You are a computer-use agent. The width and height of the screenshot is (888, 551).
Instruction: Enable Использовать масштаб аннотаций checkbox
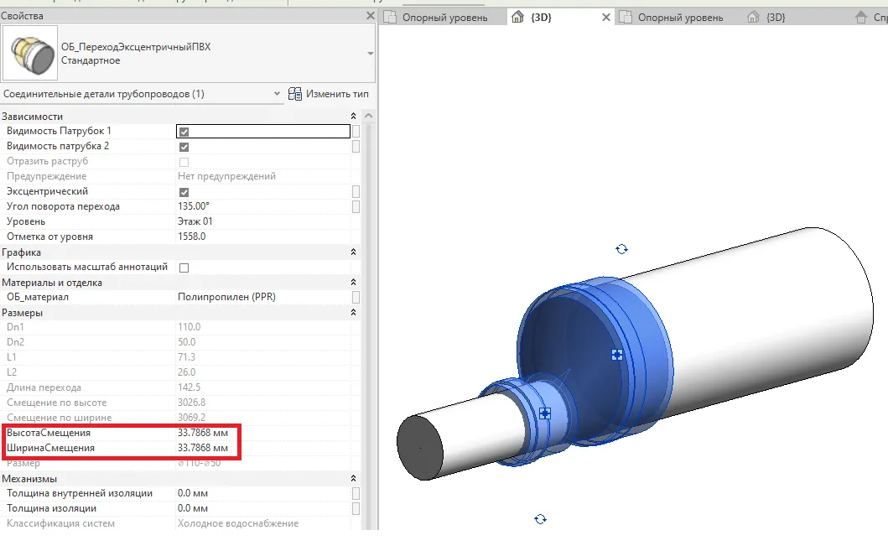[184, 268]
